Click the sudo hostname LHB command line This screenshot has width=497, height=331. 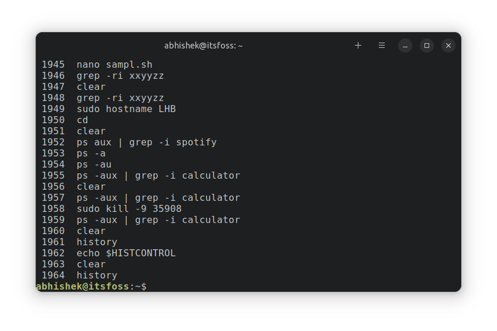tap(109, 109)
